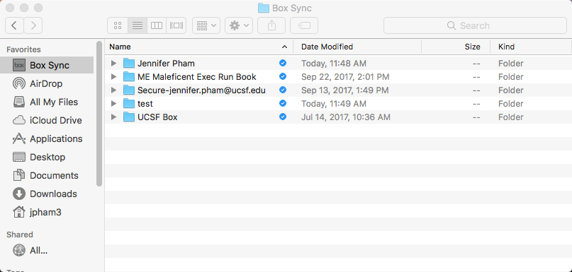Expand the Jennifer Pham folder
This screenshot has height=272, width=572.
point(114,64)
